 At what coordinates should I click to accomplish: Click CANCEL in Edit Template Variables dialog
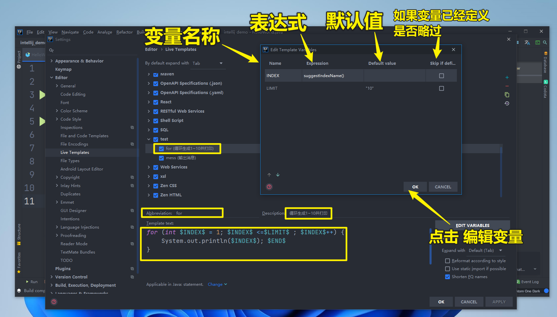[x=443, y=187]
